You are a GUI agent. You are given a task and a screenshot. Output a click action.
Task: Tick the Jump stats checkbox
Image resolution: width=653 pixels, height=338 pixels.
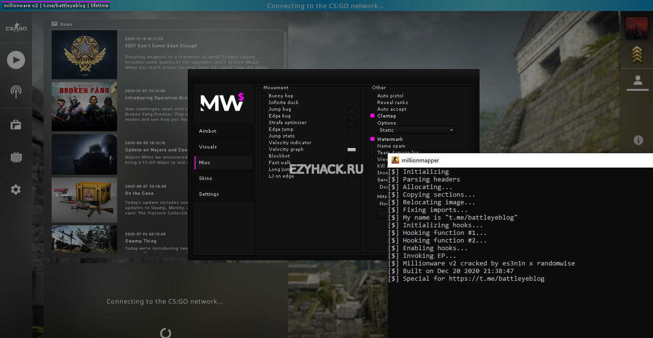pyautogui.click(x=264, y=136)
